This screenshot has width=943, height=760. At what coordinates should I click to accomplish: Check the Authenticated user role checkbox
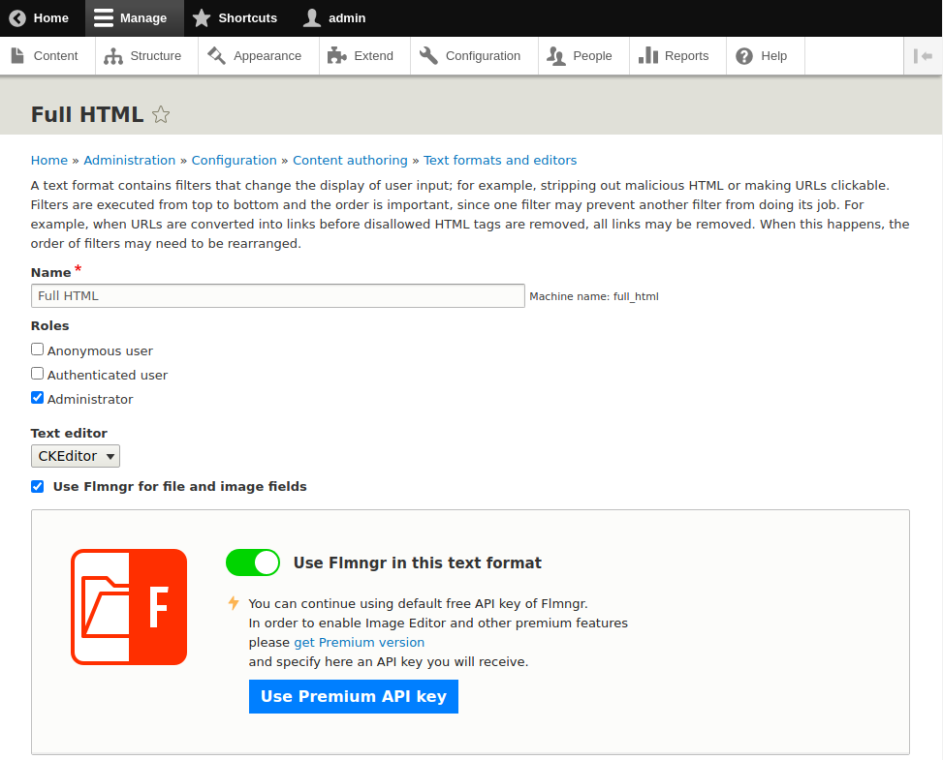click(x=37, y=374)
